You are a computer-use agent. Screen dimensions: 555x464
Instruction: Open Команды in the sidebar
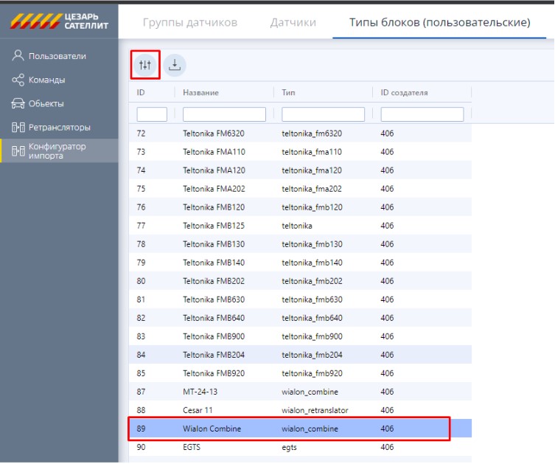coord(59,80)
